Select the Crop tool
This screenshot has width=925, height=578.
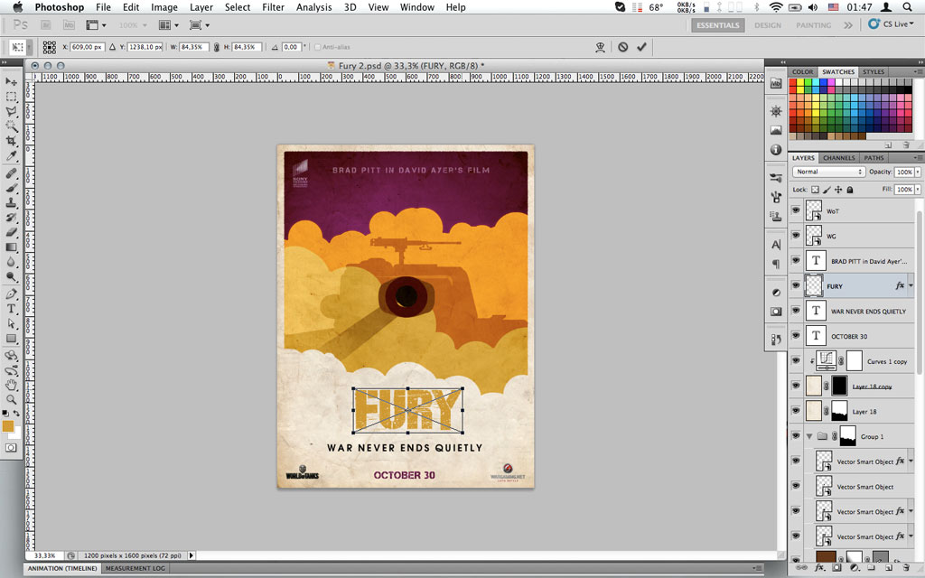[11, 140]
